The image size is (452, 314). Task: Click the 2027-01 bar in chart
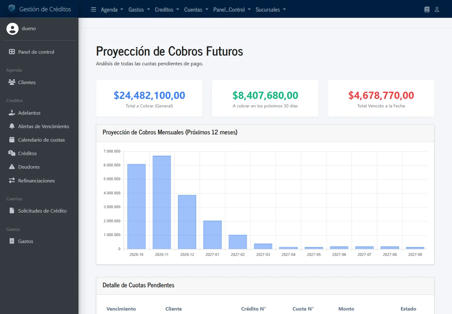tap(213, 235)
